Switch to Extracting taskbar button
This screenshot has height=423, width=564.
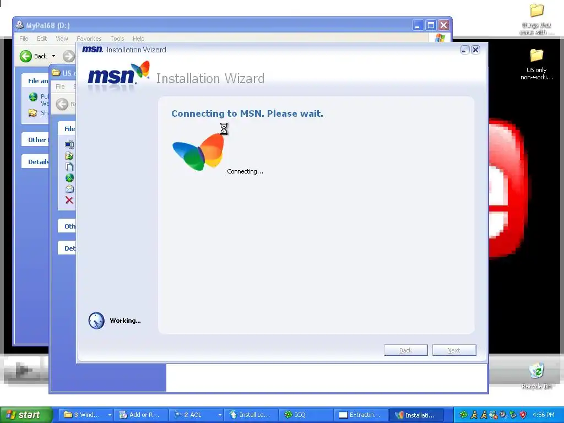(x=361, y=415)
